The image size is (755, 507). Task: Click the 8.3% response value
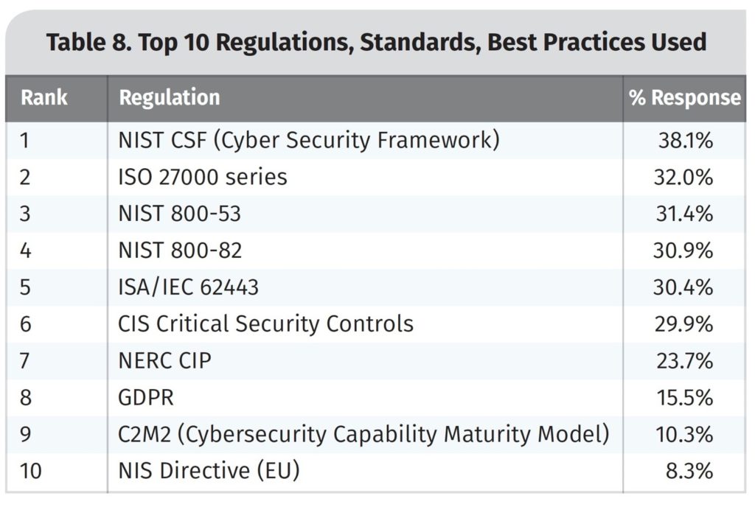(x=689, y=471)
